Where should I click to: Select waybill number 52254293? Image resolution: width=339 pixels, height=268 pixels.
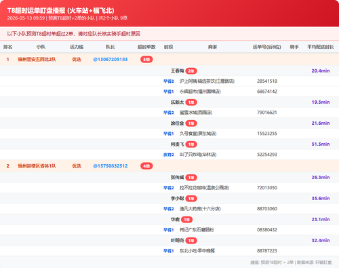coord(267,155)
